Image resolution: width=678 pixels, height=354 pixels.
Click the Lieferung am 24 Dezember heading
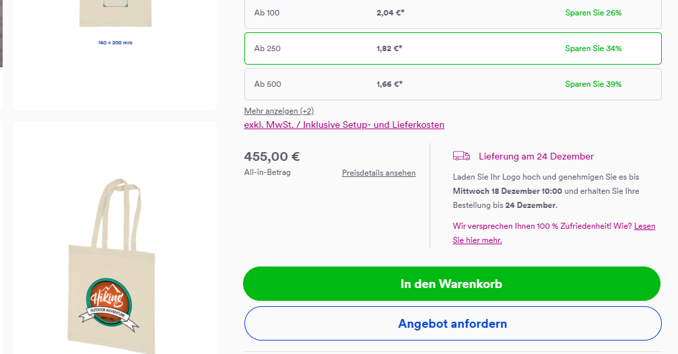coord(536,156)
